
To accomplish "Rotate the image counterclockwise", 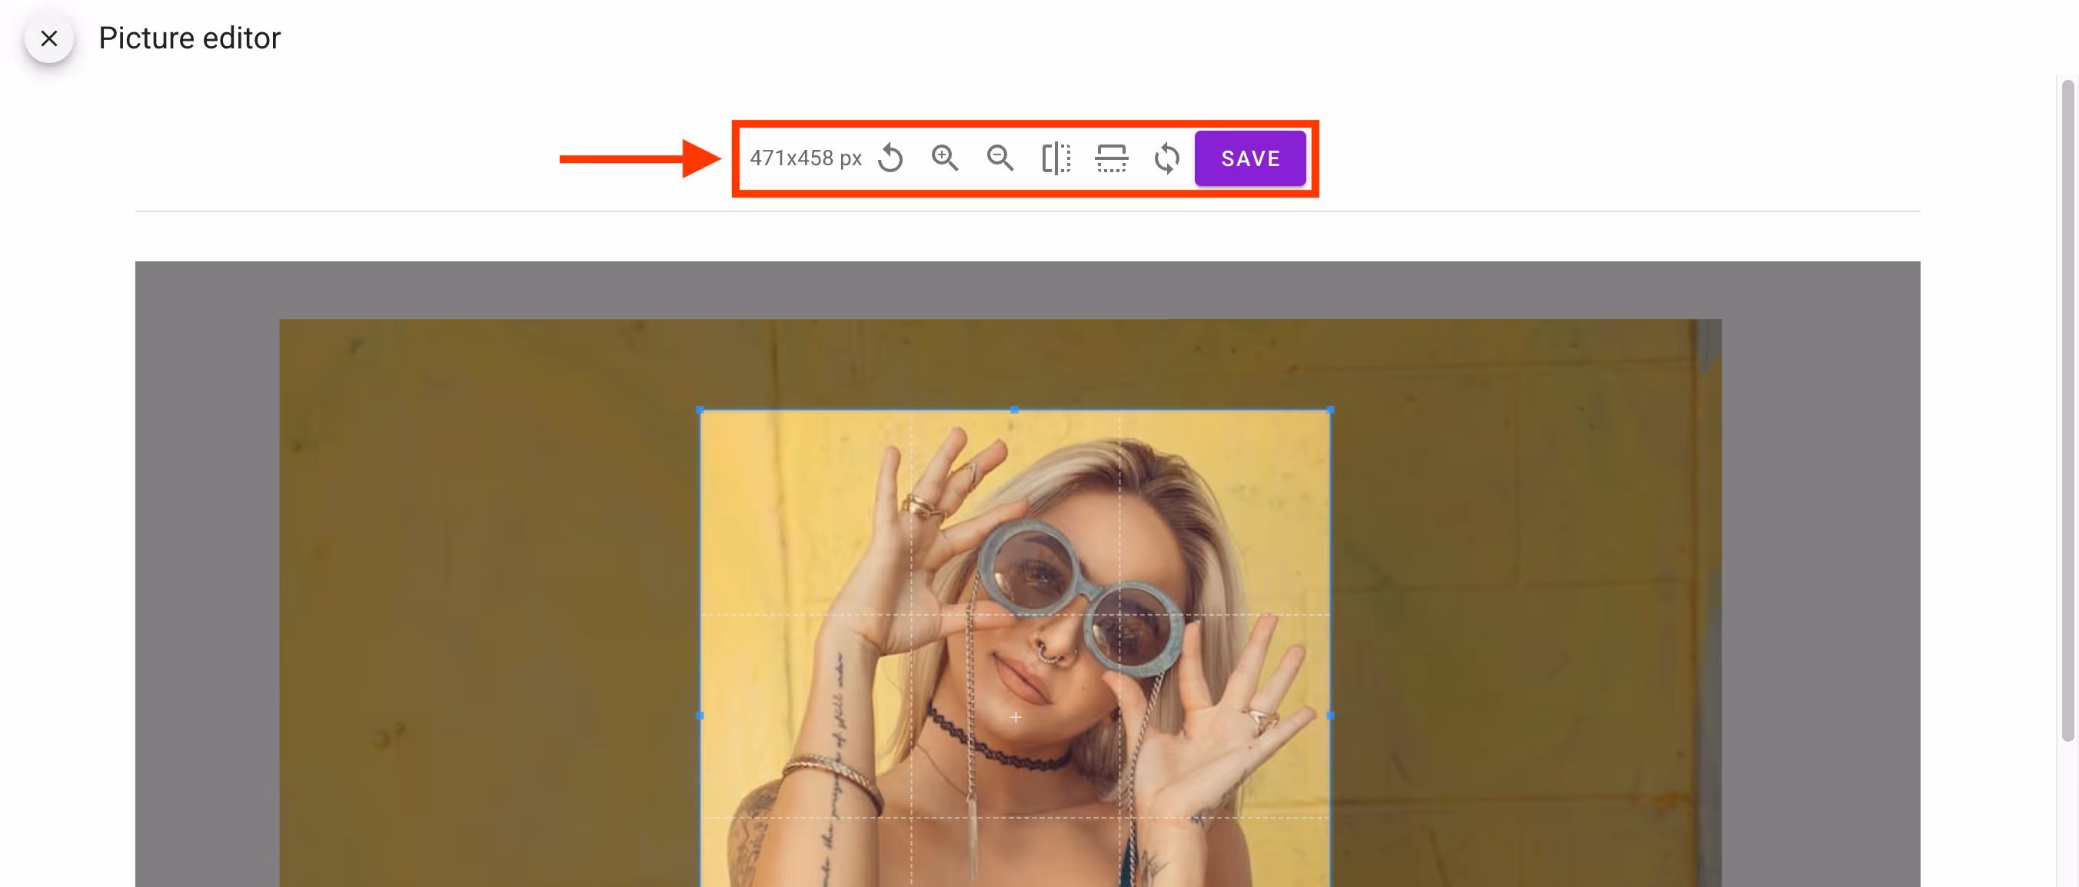I will click(890, 158).
